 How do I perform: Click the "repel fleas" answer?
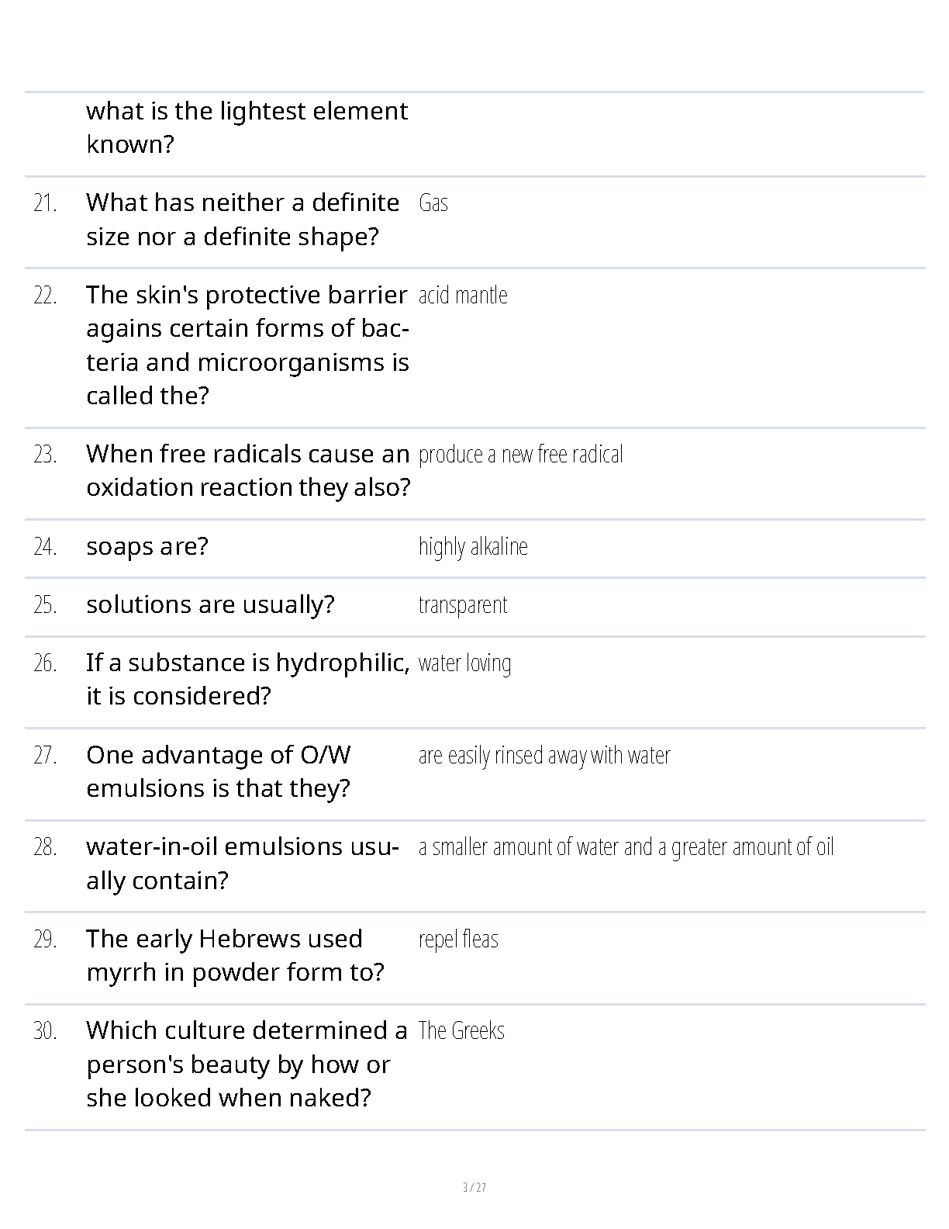[458, 940]
